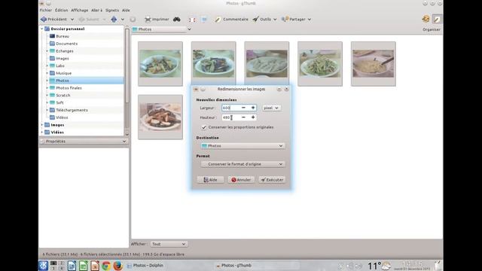
Task: Select the Images subfolder under Dossier personnel
Action: click(x=63, y=59)
